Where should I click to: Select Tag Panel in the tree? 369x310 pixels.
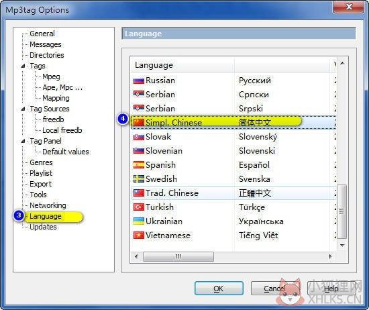(46, 141)
